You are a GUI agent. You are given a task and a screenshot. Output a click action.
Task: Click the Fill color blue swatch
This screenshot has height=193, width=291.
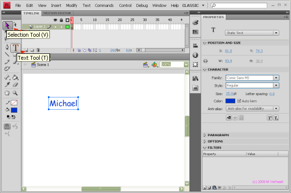click(14, 110)
